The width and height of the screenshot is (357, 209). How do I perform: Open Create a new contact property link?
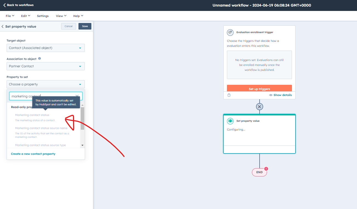pyautogui.click(x=33, y=154)
